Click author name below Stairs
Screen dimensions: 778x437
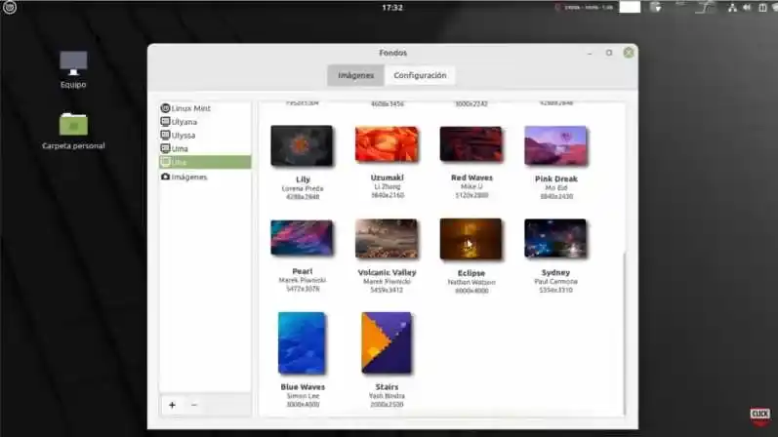[387, 396]
